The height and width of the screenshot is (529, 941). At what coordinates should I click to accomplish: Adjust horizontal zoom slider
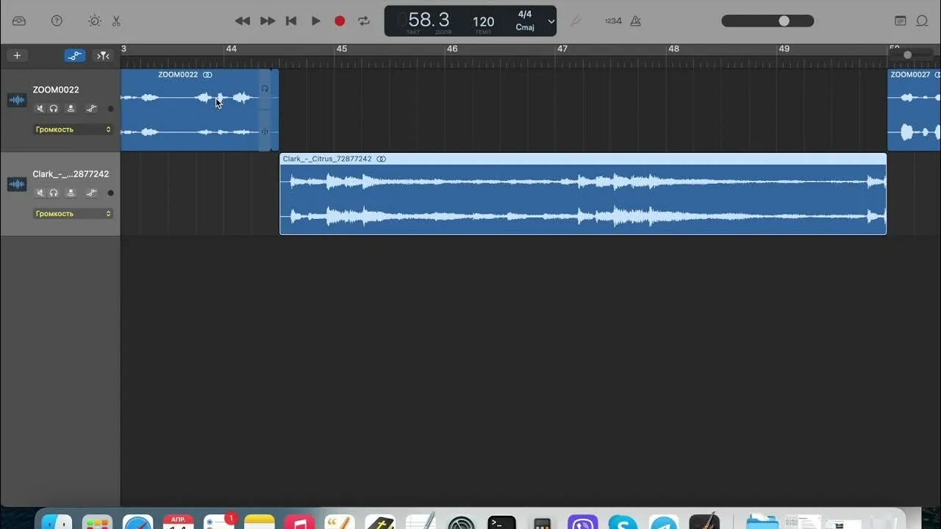tap(912, 55)
